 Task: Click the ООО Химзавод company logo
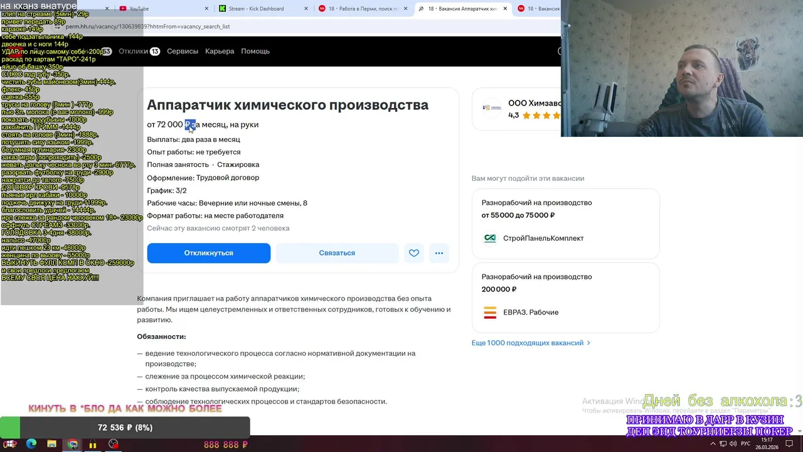tap(491, 108)
